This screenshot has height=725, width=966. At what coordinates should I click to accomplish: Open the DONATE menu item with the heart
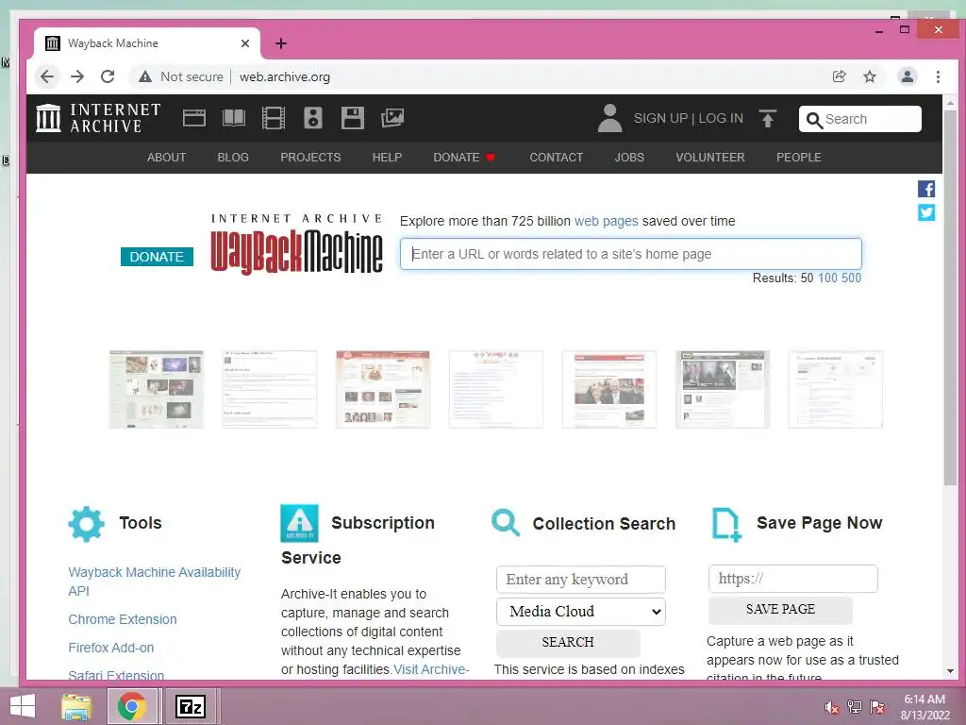point(464,158)
